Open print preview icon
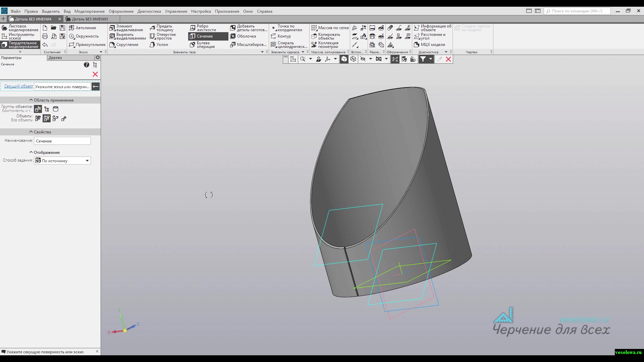The height and width of the screenshot is (362, 644). tap(54, 36)
